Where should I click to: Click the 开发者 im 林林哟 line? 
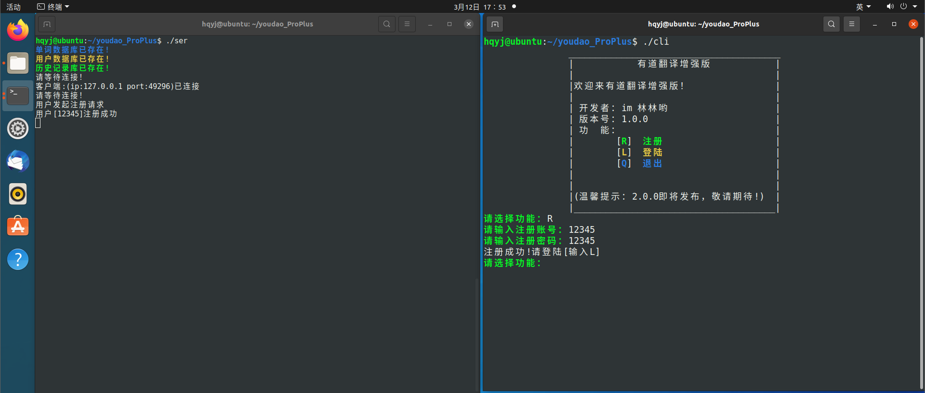pos(623,108)
